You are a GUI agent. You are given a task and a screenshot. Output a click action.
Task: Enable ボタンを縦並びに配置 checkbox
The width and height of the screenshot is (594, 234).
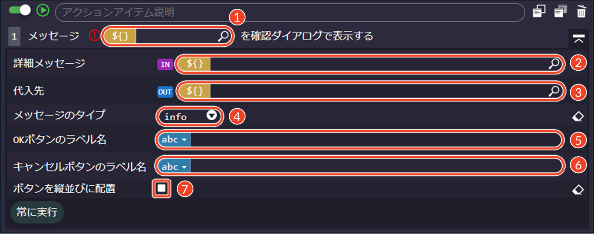tap(162, 189)
